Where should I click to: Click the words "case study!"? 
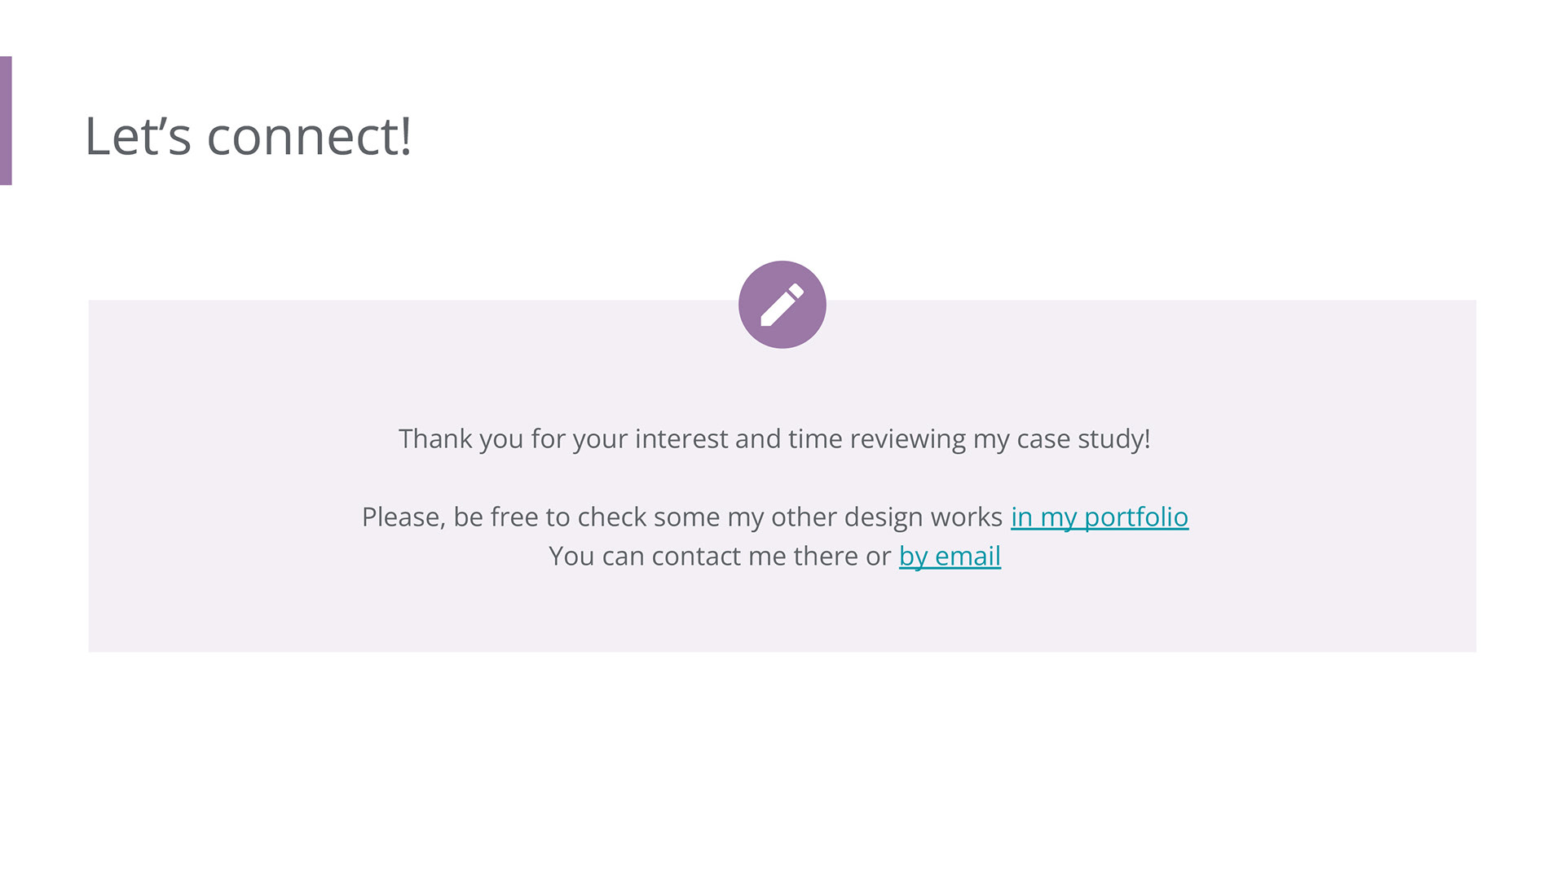coord(1083,439)
